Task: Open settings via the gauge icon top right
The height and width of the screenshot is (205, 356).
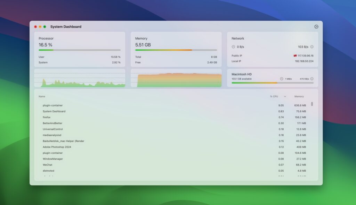Action: (316, 26)
